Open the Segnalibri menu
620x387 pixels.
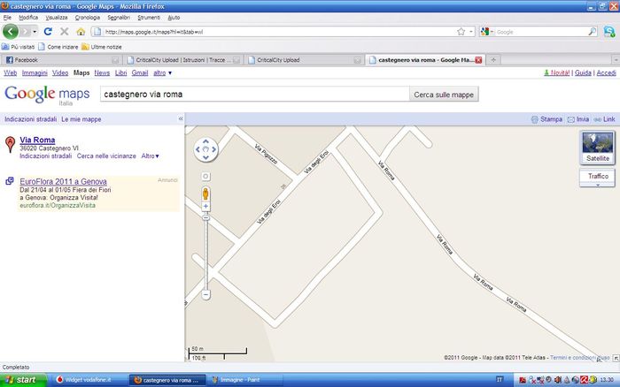[x=119, y=18]
